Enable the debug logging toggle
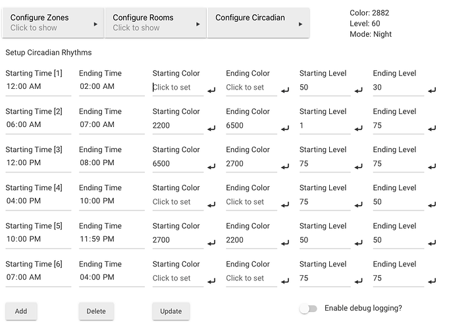Viewport: 449px width, 329px height. point(308,309)
